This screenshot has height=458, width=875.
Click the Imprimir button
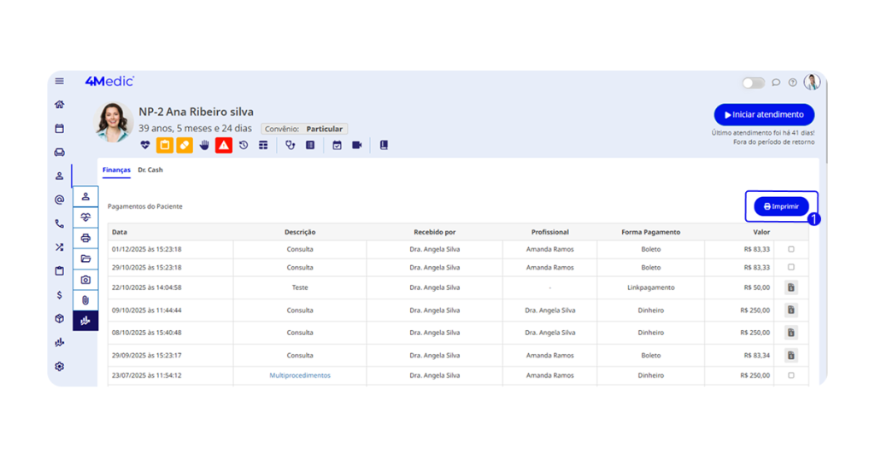(781, 206)
